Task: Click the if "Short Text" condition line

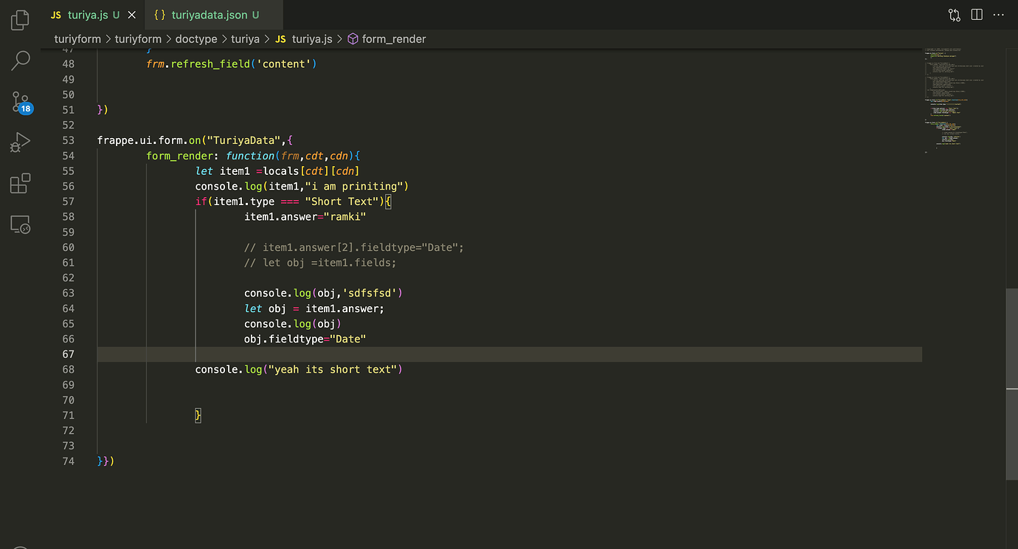Action: 293,201
